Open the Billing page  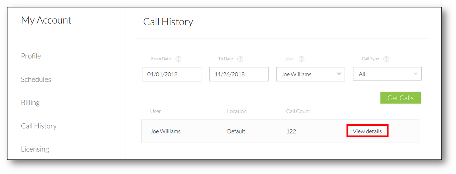click(x=30, y=103)
